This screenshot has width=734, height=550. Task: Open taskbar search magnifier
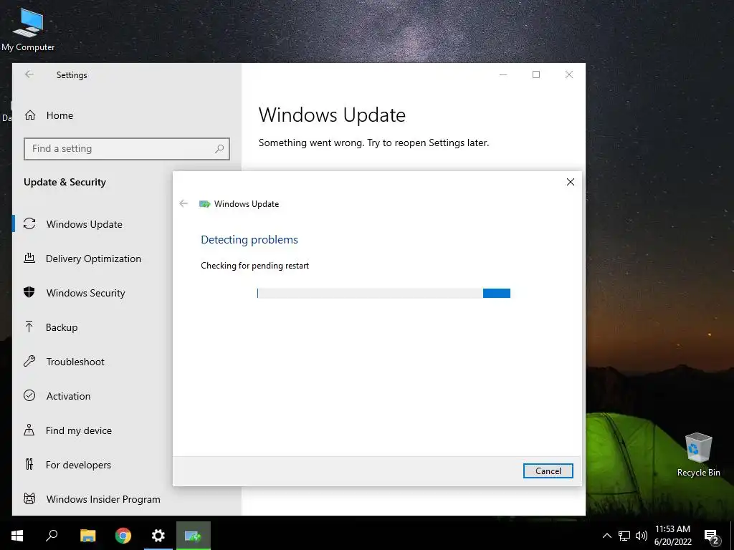(52, 536)
